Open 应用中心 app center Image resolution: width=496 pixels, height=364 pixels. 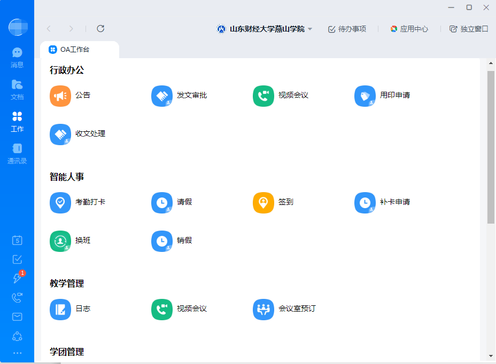tap(409, 29)
